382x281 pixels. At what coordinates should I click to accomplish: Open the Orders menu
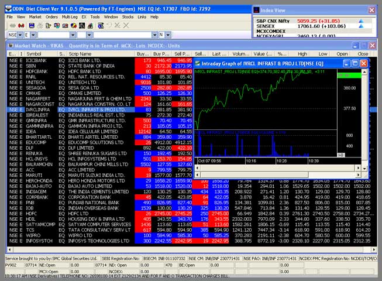pyautogui.click(x=51, y=17)
